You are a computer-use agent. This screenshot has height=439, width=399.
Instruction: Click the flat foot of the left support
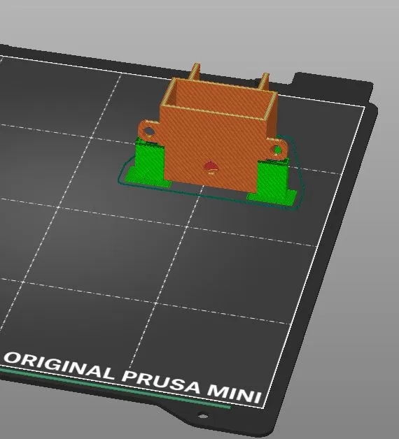click(x=146, y=178)
